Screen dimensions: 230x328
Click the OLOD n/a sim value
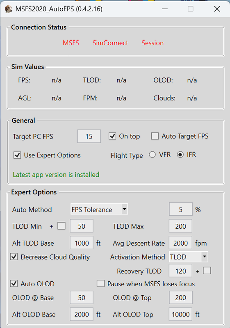[x=192, y=80]
